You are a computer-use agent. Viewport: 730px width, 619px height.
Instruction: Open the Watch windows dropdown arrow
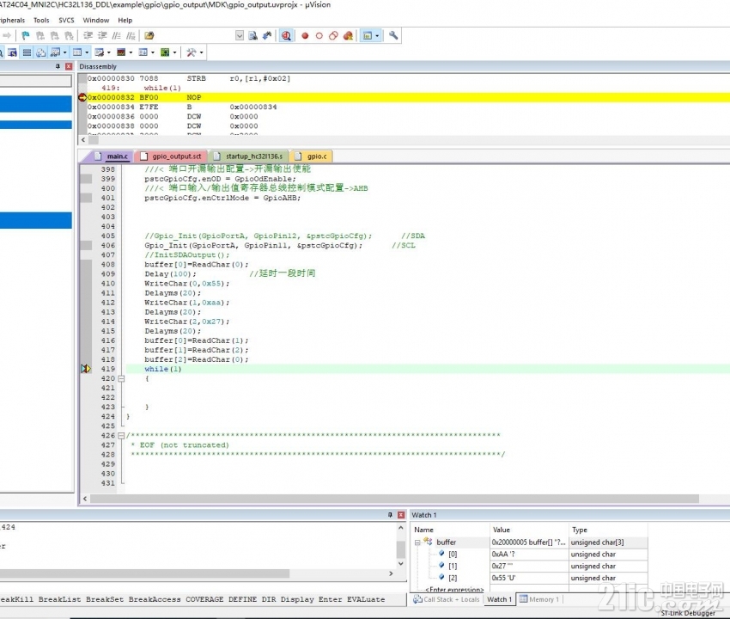[x=64, y=52]
